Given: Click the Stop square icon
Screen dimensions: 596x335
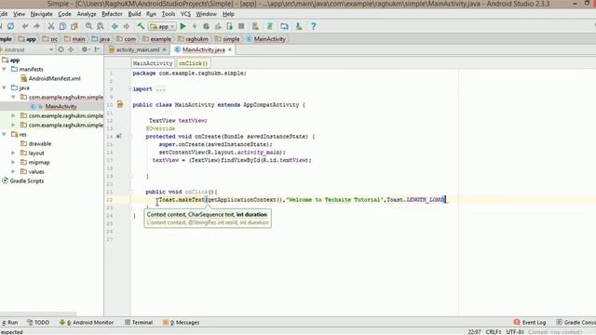Looking at the screenshot, I should tap(241, 26).
